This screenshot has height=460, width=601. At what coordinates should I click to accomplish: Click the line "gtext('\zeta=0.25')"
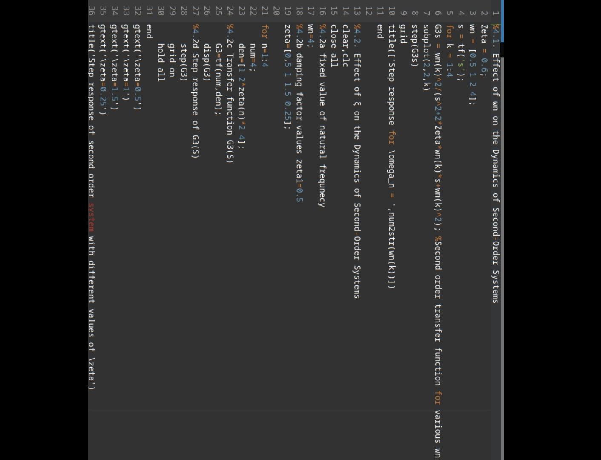coord(104,69)
